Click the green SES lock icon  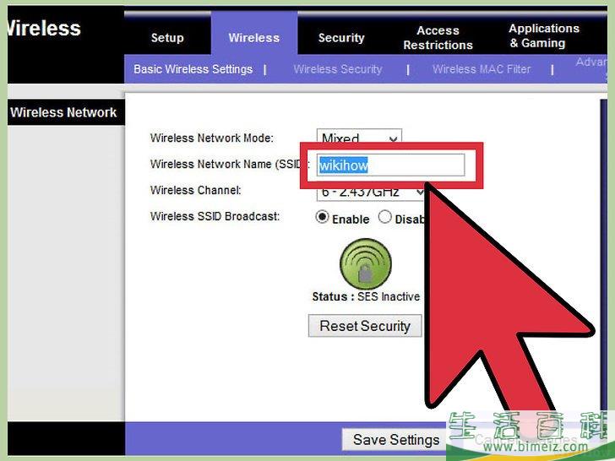[365, 264]
